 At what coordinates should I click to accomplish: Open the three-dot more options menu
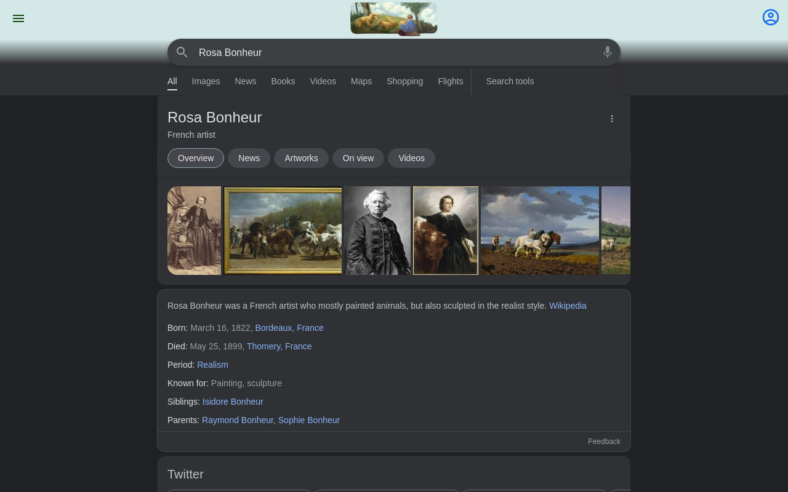(x=612, y=119)
